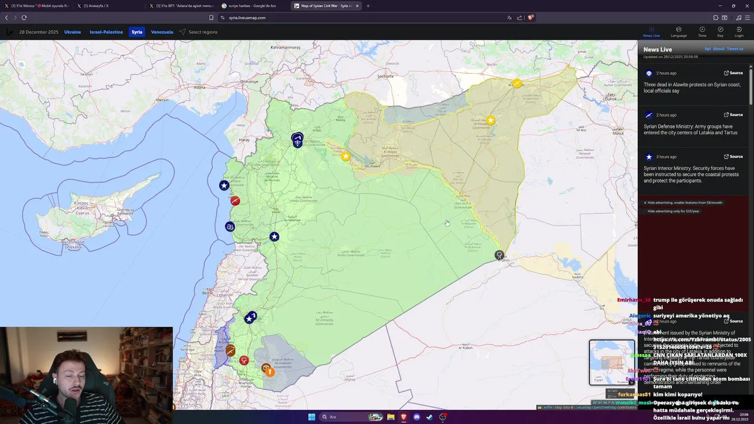Screen dimensions: 754x424
Task: Select the Syria map tab
Action: coord(137,32)
